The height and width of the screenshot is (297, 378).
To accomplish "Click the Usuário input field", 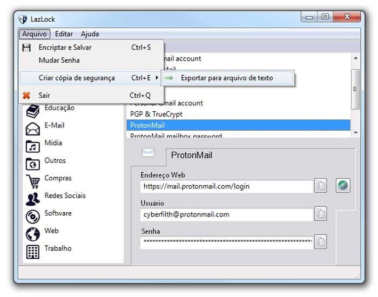I will (x=226, y=214).
